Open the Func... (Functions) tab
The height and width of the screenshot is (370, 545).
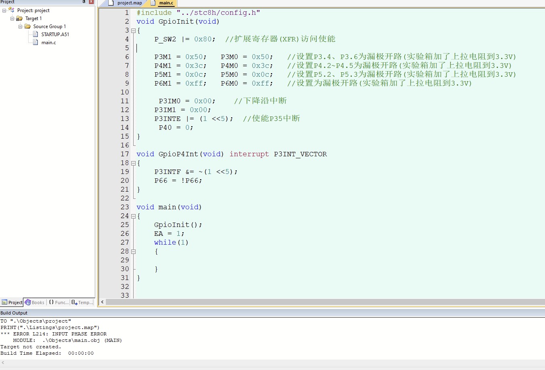[59, 303]
